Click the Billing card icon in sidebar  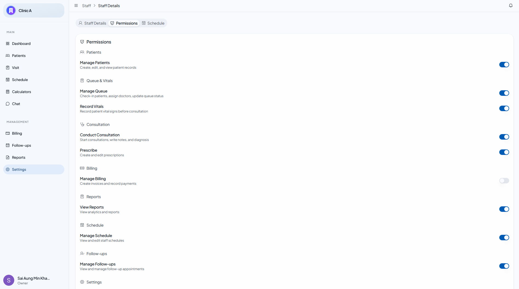click(x=8, y=133)
